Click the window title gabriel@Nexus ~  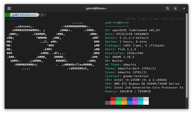coord(96,8)
